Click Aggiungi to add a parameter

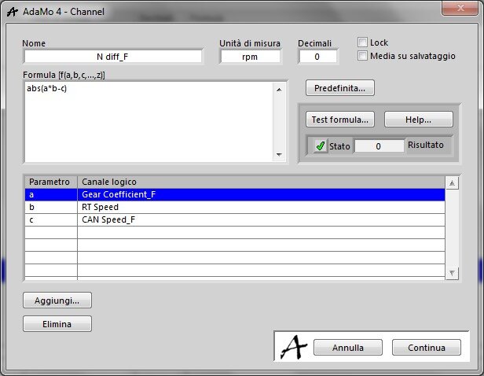[x=58, y=300]
